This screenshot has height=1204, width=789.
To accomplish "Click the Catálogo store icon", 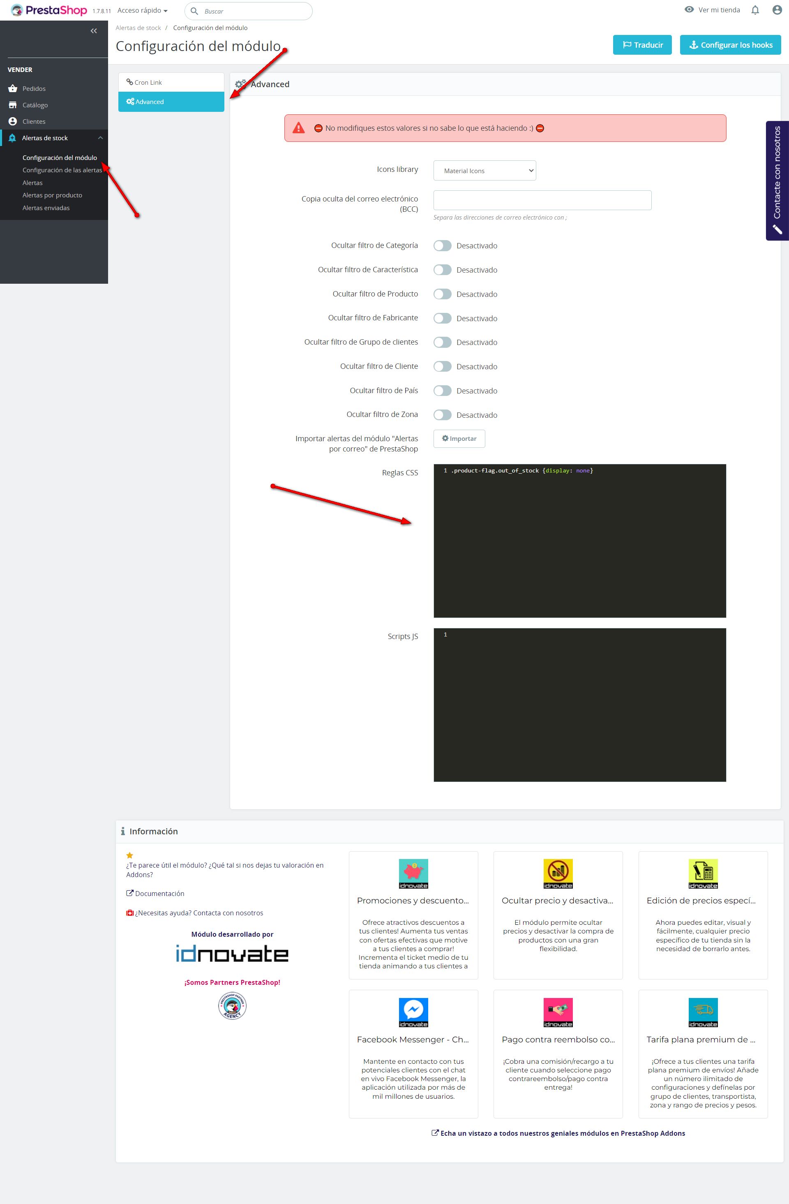I will (x=13, y=105).
